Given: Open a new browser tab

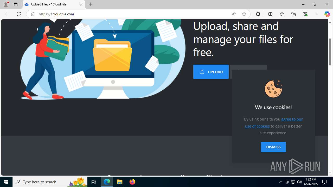Looking at the screenshot, I should tap(91, 4).
